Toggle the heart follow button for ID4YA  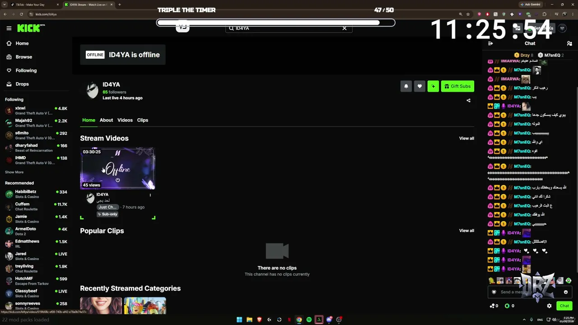(x=420, y=86)
